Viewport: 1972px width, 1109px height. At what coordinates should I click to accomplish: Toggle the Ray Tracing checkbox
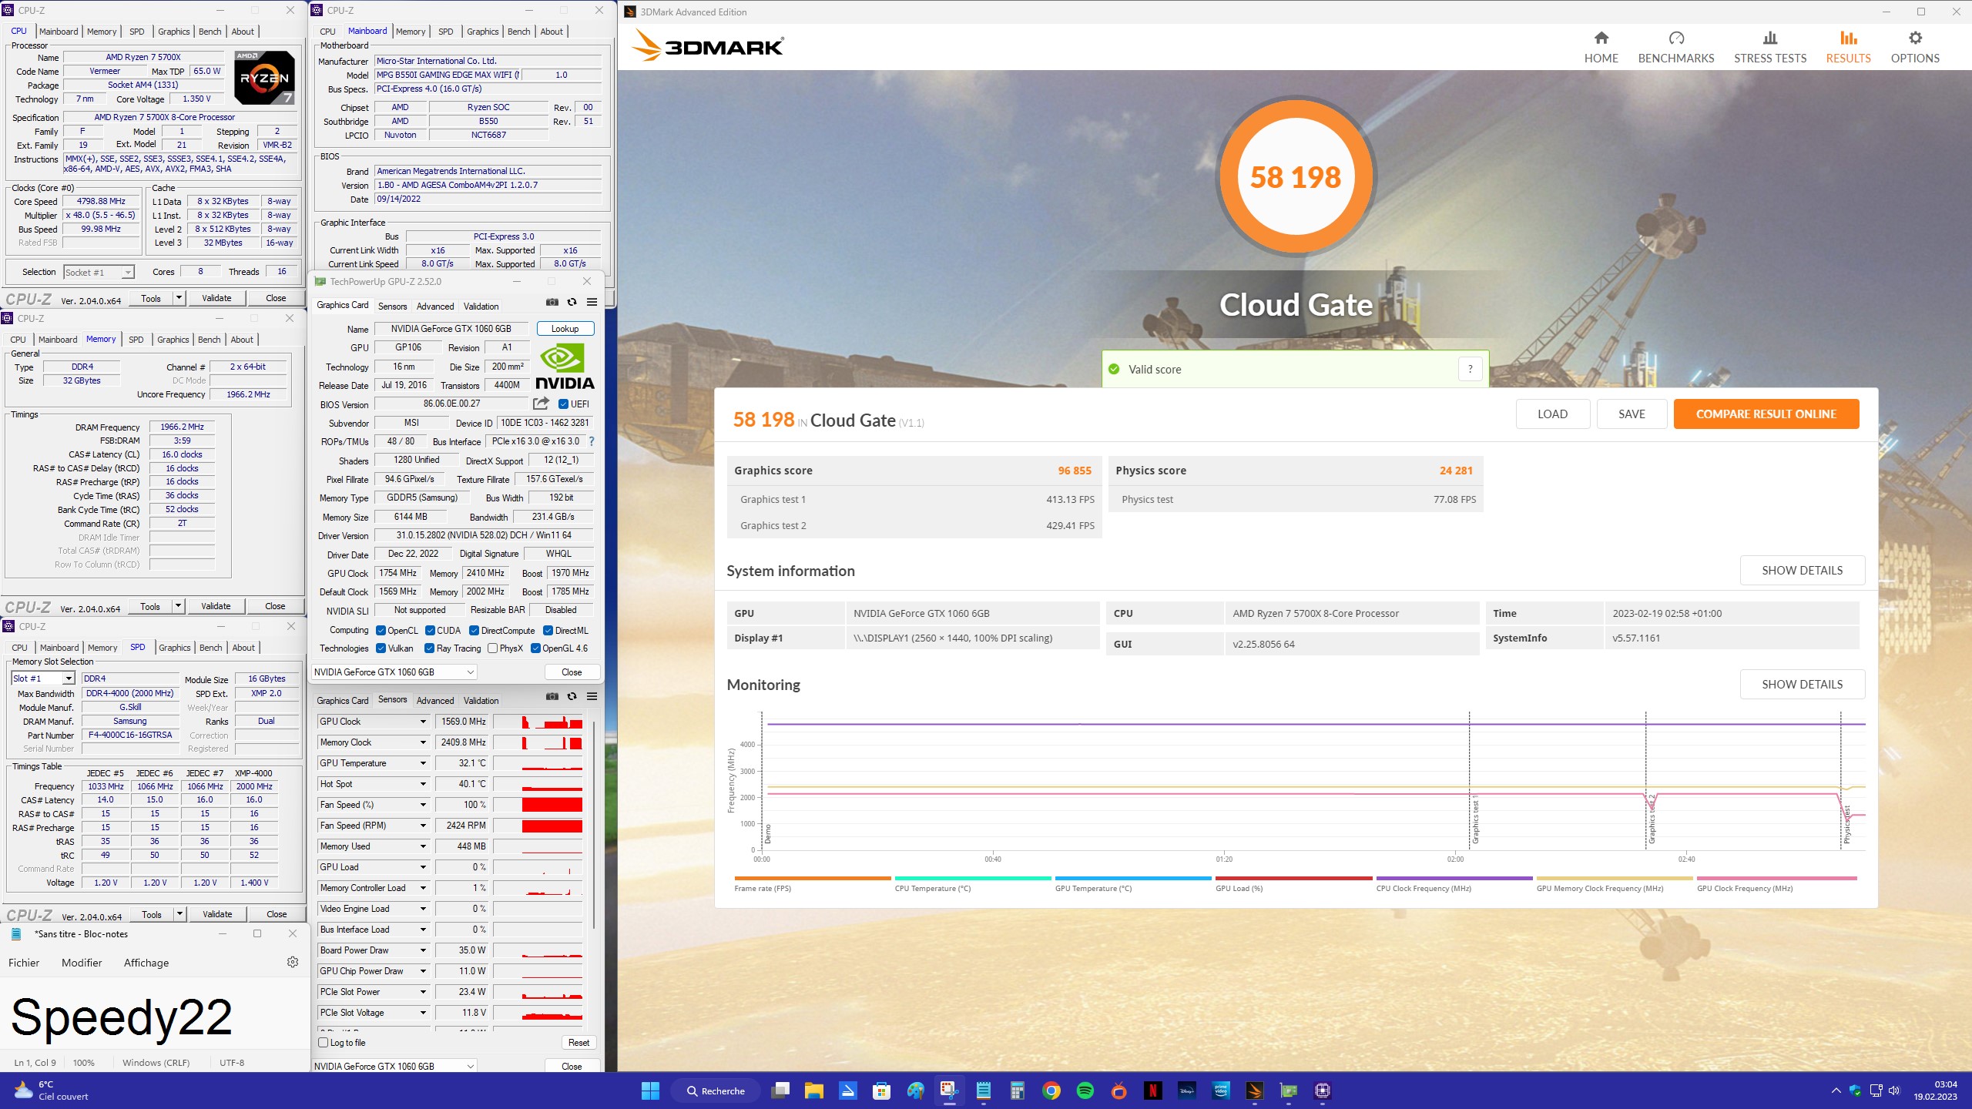point(430,648)
